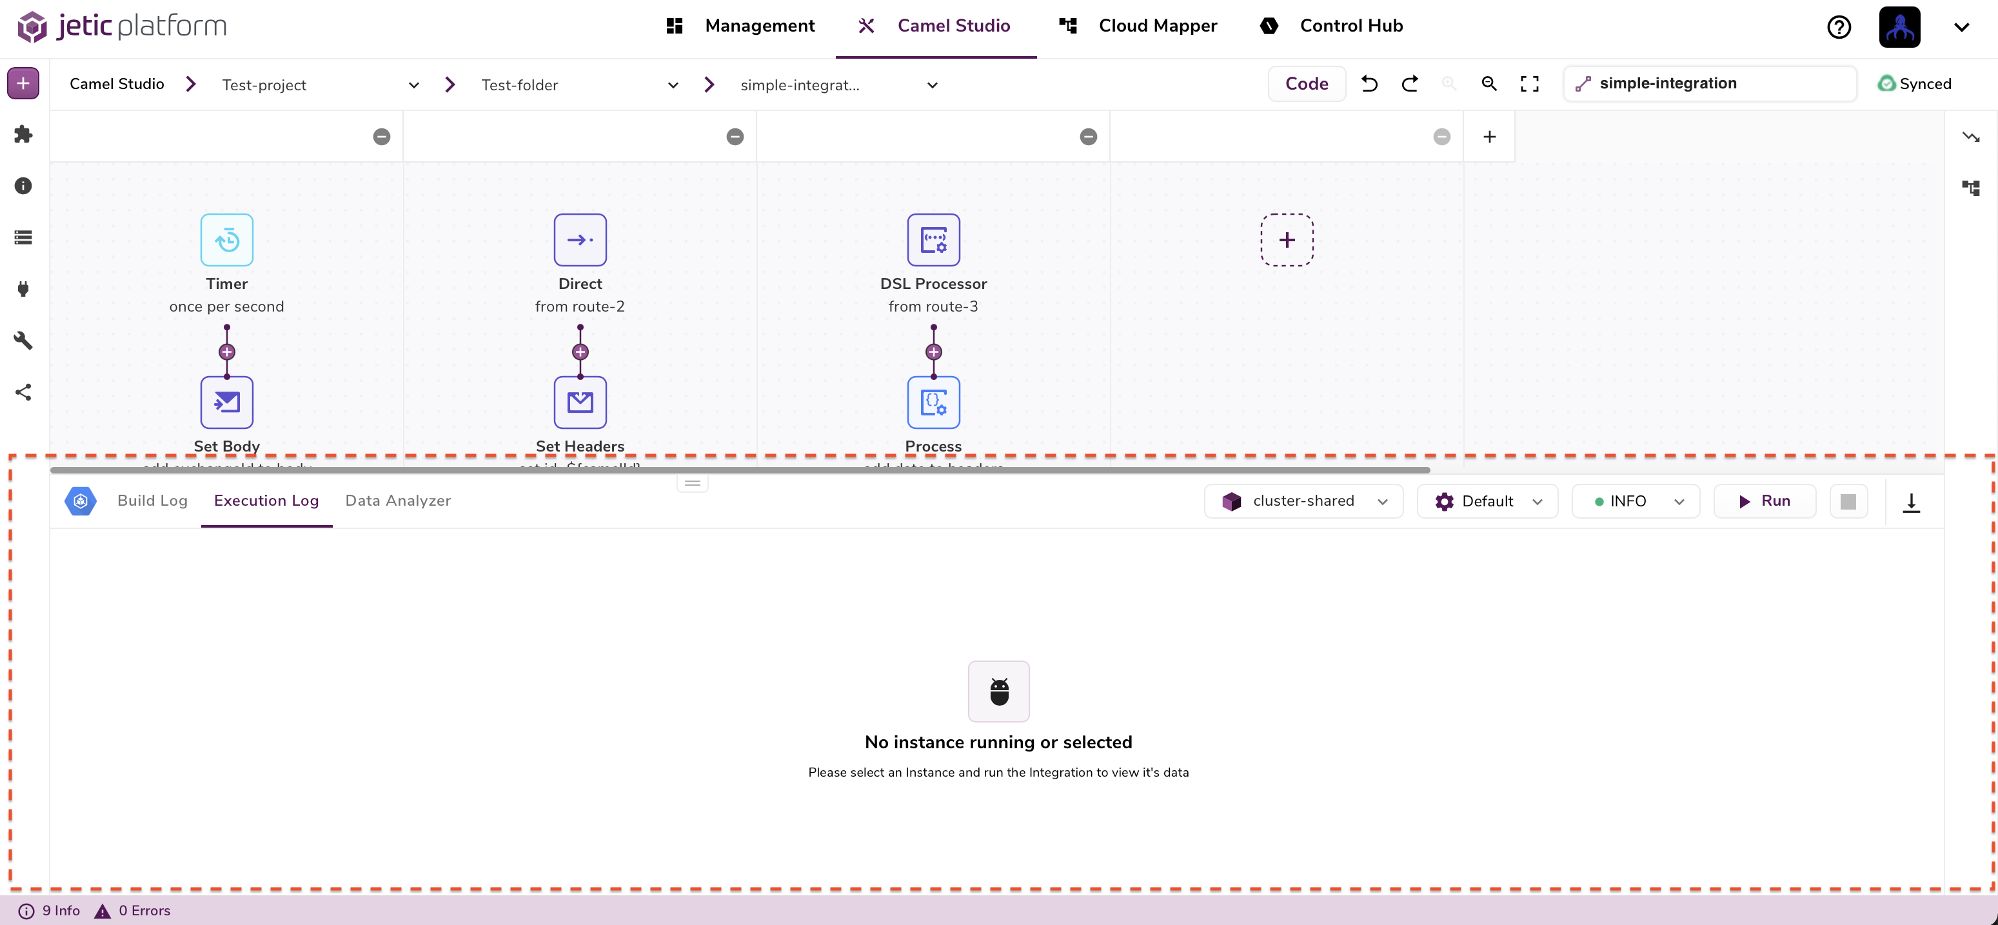The height and width of the screenshot is (925, 1998).
Task: Click the "once per second" label
Action: pyautogui.click(x=226, y=306)
